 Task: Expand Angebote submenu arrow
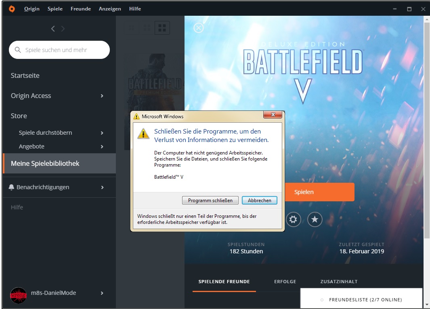102,146
